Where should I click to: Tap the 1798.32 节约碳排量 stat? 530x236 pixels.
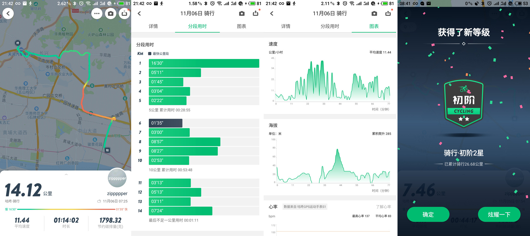110,222
